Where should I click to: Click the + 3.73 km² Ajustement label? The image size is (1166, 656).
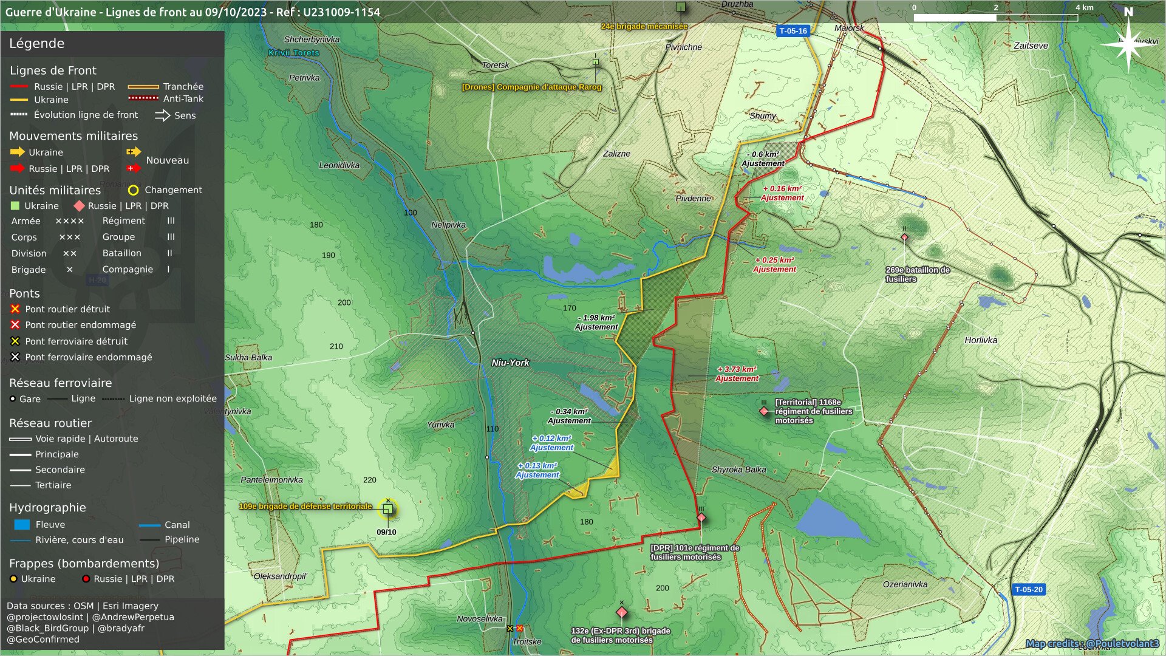pyautogui.click(x=737, y=374)
